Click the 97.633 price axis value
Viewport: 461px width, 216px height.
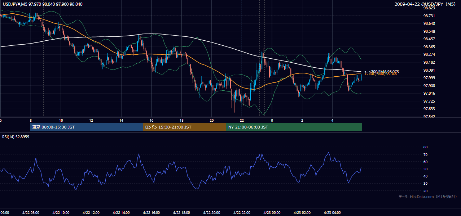point(429,109)
